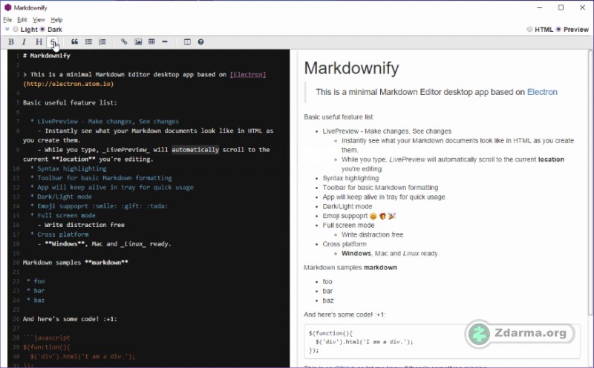Image resolution: width=594 pixels, height=368 pixels.
Task: Click '(http://electron.atom.io)' URL in the editor
Action: [x=68, y=84]
